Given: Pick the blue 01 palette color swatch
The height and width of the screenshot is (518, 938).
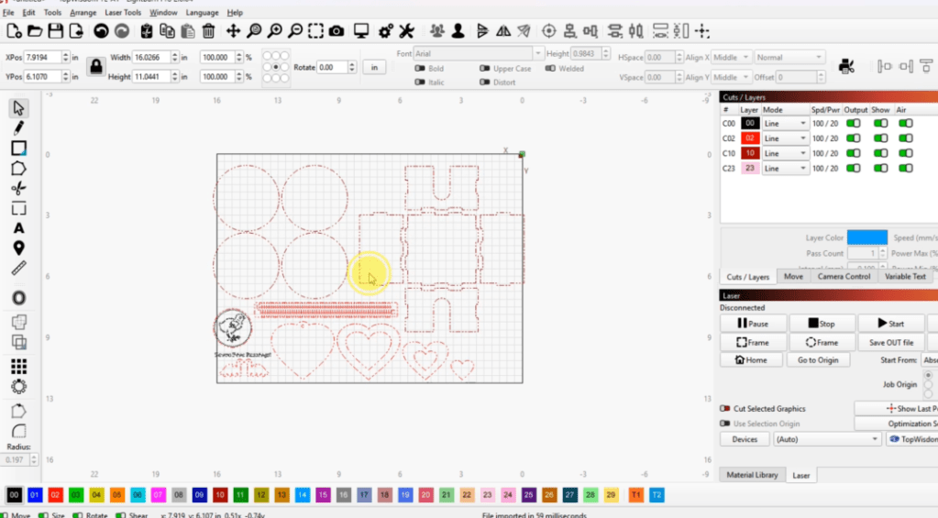Looking at the screenshot, I should pyautogui.click(x=35, y=494).
